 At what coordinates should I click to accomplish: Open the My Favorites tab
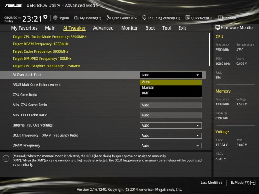click(24, 28)
